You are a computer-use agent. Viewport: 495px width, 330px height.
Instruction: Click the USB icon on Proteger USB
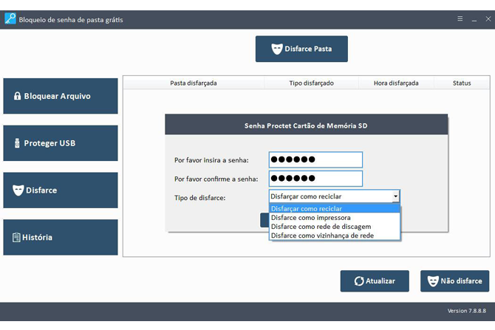coord(16,143)
